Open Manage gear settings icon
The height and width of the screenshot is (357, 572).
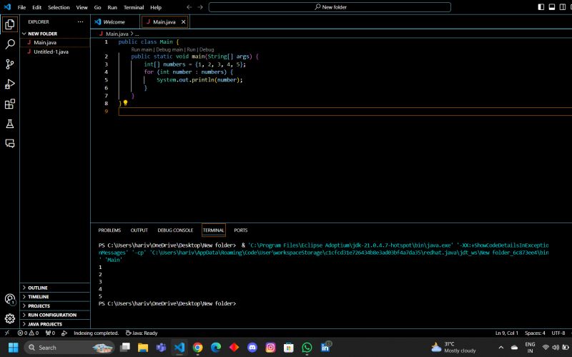coord(10,318)
